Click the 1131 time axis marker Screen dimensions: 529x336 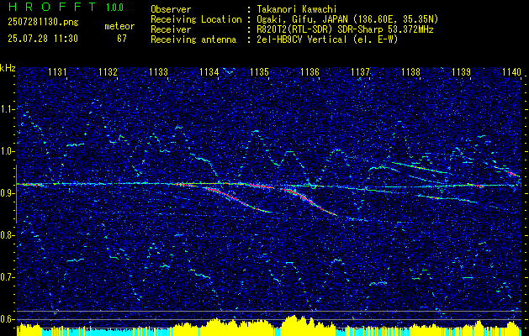point(58,71)
